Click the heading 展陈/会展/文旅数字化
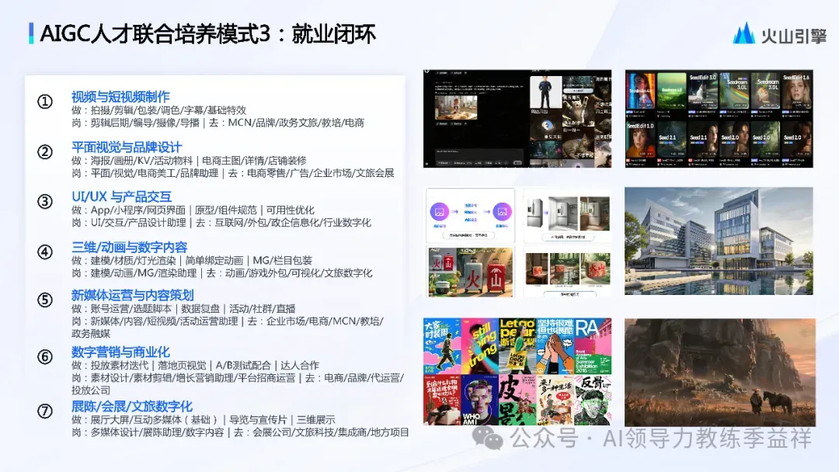This screenshot has width=839, height=472. (x=132, y=406)
